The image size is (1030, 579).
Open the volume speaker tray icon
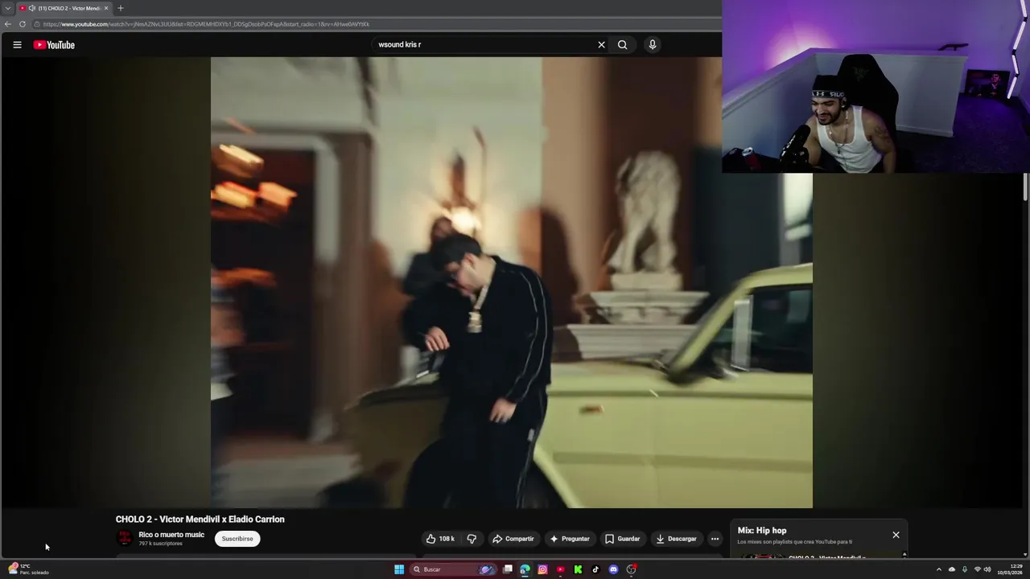point(987,569)
